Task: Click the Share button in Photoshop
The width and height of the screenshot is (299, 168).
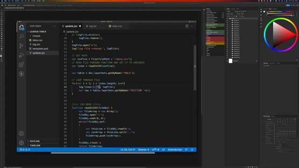Action: pyautogui.click(x=288, y=5)
